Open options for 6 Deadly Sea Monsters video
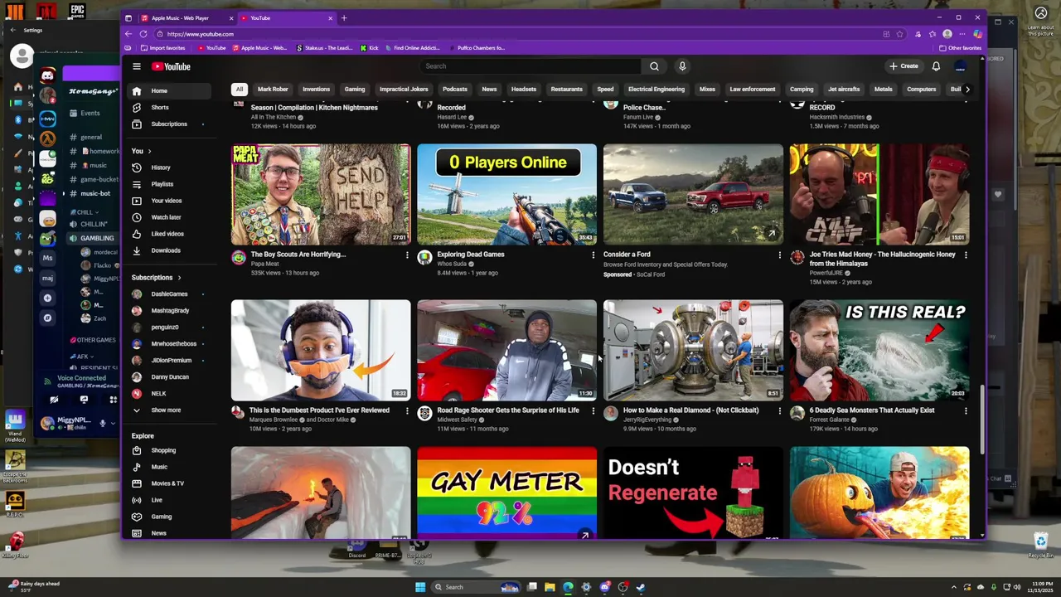Screen dimensions: 1061x597 pos(966,410)
